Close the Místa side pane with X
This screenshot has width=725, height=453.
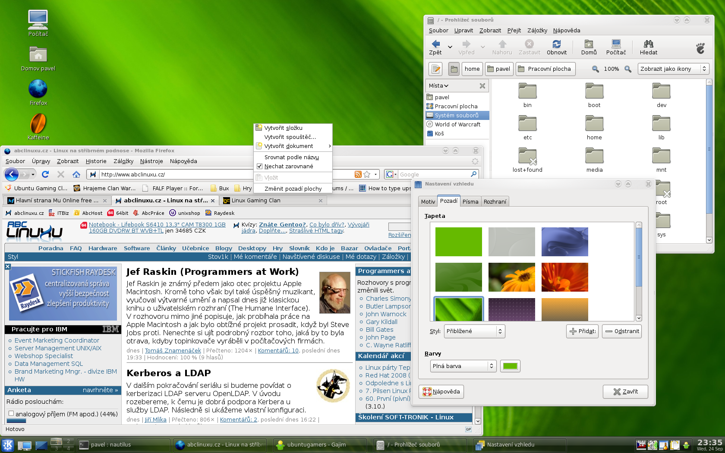(482, 86)
